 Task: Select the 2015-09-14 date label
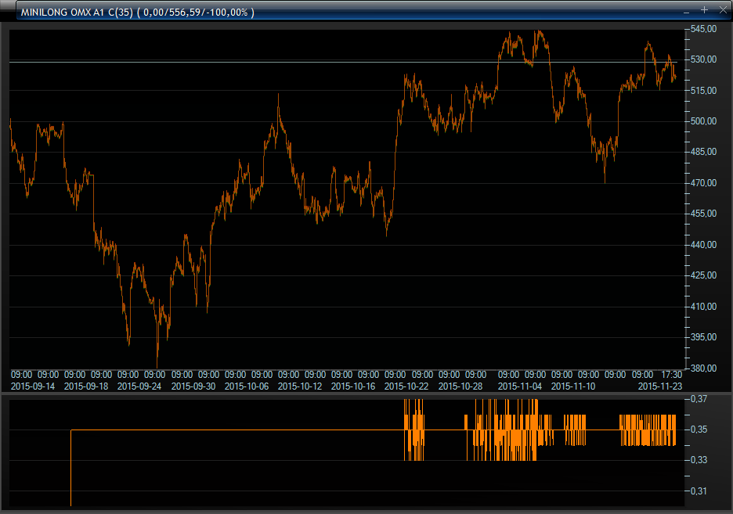pos(32,386)
